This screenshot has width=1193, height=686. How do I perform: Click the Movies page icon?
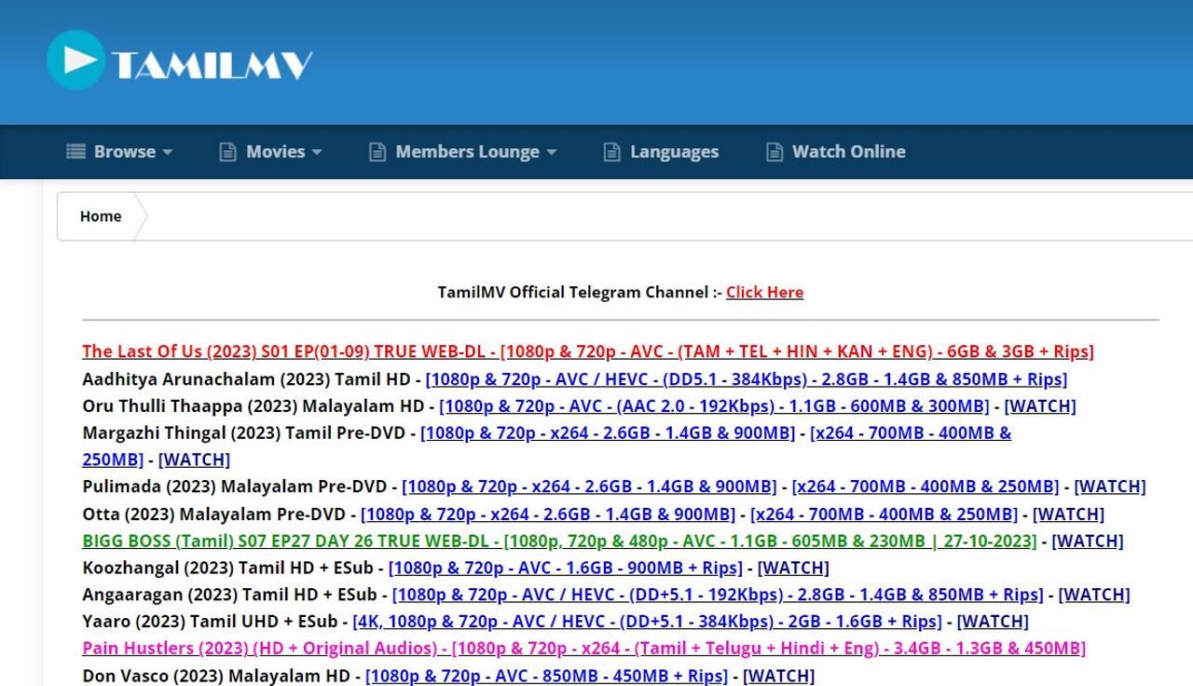pyautogui.click(x=227, y=152)
